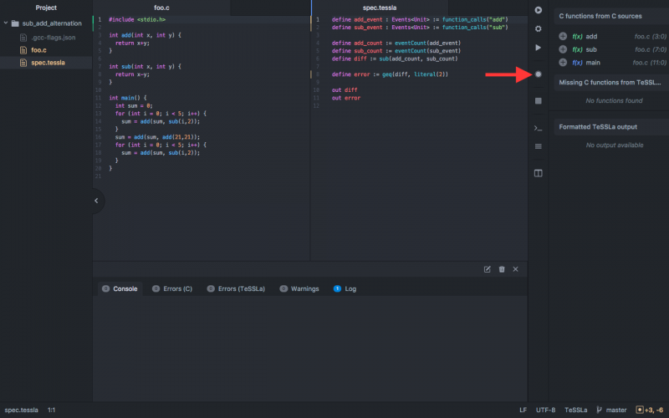Click the plus icon beside function sub
Image resolution: width=669 pixels, height=418 pixels.
(x=563, y=49)
